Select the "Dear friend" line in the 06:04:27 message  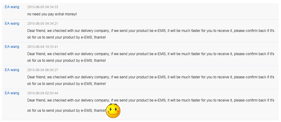coord(151,77)
